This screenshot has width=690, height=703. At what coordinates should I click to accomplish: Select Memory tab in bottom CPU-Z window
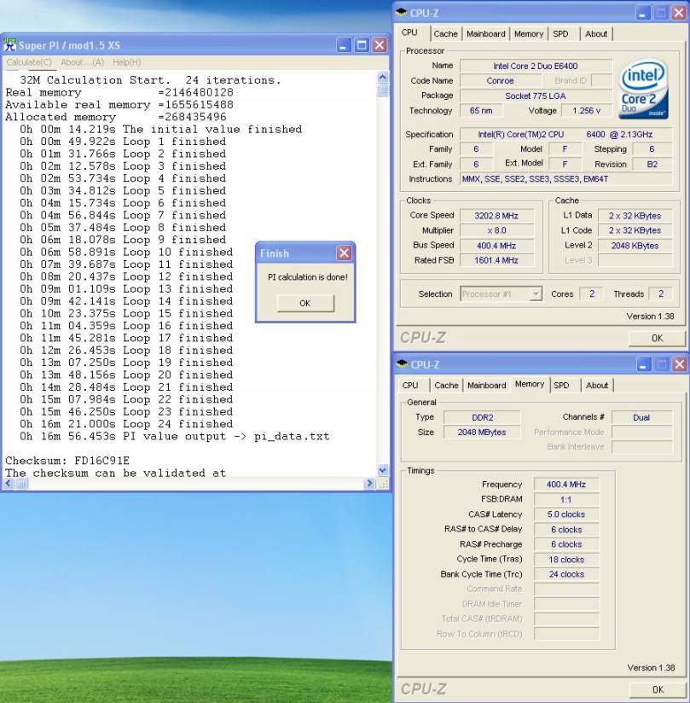click(530, 384)
